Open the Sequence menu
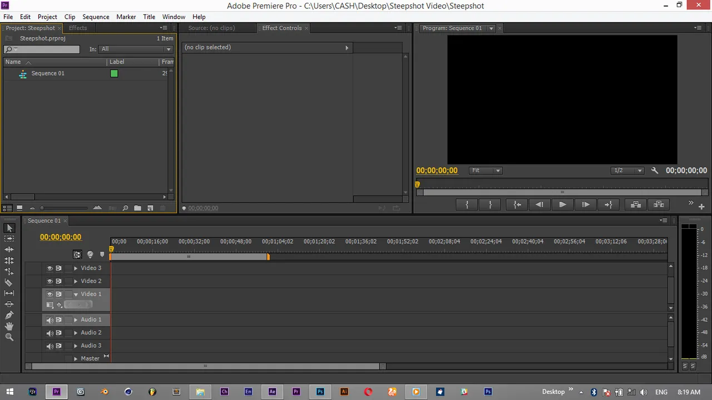 (x=96, y=17)
